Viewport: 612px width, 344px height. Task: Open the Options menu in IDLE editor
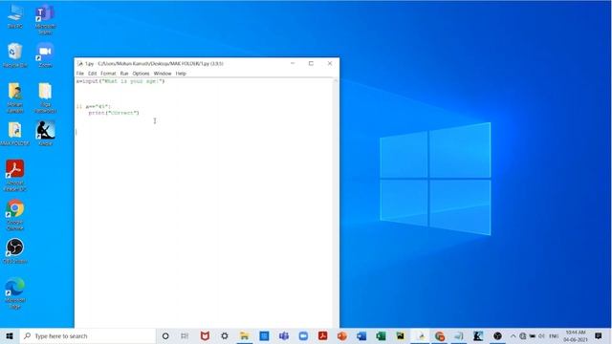point(141,74)
